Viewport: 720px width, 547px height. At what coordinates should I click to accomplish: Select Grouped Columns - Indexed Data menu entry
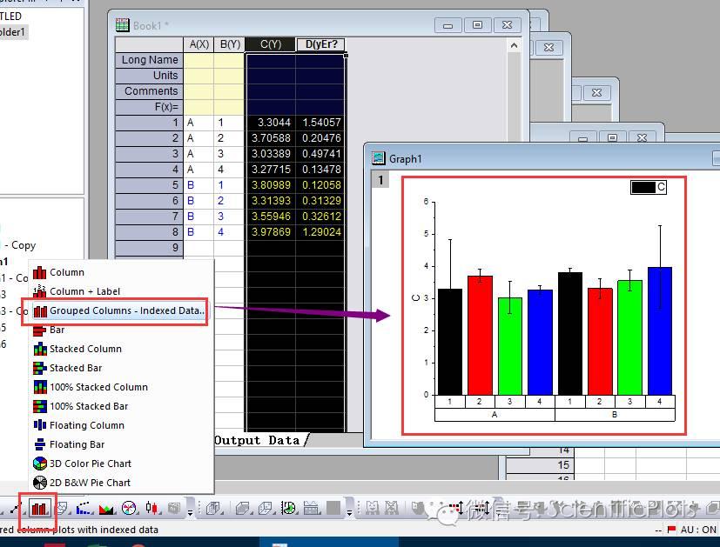[126, 310]
